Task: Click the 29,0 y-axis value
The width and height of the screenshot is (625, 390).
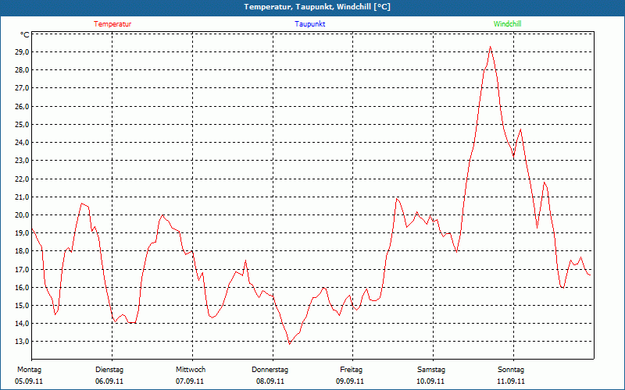Action: (x=22, y=52)
